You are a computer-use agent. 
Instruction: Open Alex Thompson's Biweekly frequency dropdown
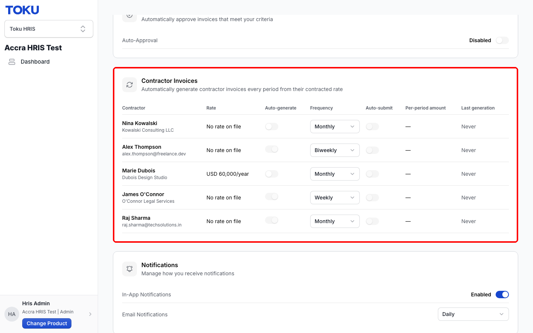click(x=335, y=150)
